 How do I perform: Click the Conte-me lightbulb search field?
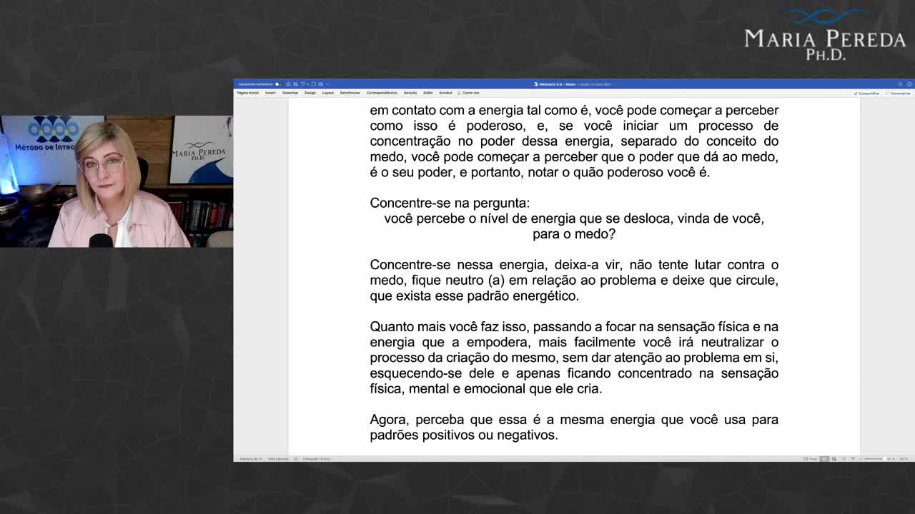click(x=469, y=93)
